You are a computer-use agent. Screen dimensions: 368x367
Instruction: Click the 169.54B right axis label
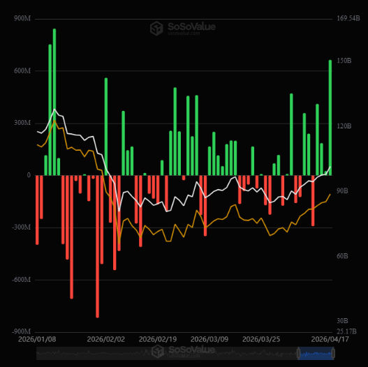348,18
